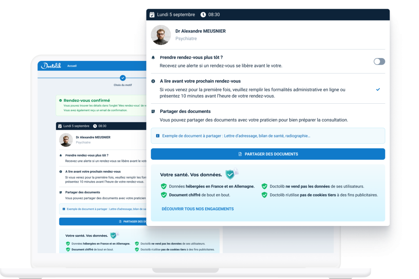The image size is (419, 279).
Task: Click the shield icon next to Votre santé
Action: click(230, 174)
